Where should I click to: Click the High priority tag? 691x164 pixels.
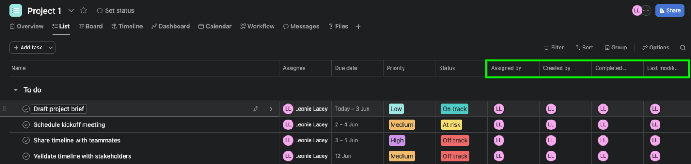coord(397,140)
